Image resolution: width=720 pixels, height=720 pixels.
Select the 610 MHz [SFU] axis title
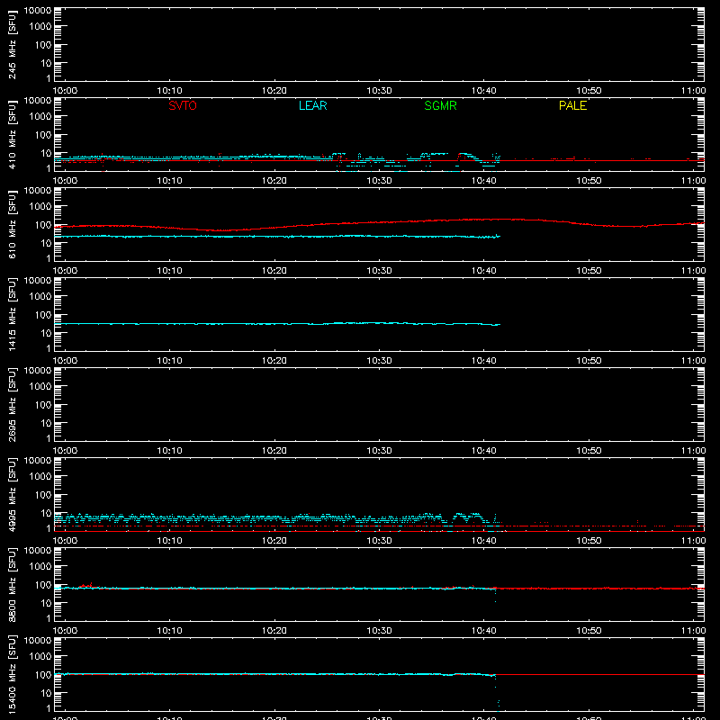pyautogui.click(x=12, y=224)
